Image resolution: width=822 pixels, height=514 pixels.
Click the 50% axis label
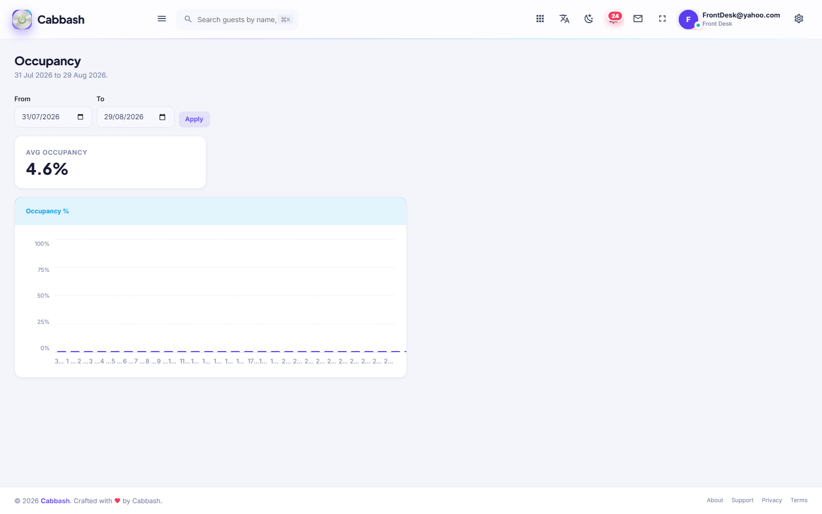[43, 296]
